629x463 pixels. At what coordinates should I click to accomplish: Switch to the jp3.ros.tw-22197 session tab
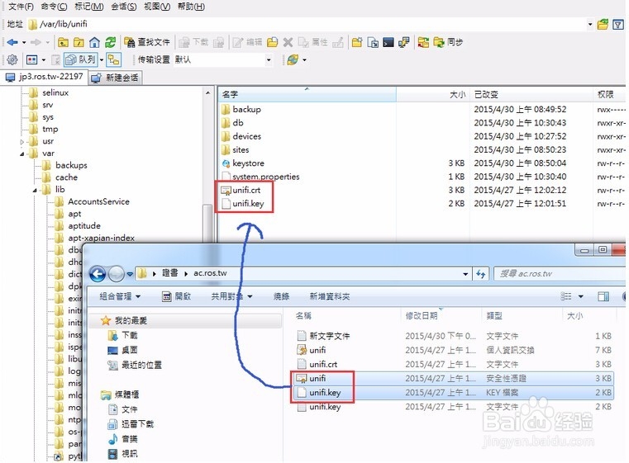tap(44, 77)
